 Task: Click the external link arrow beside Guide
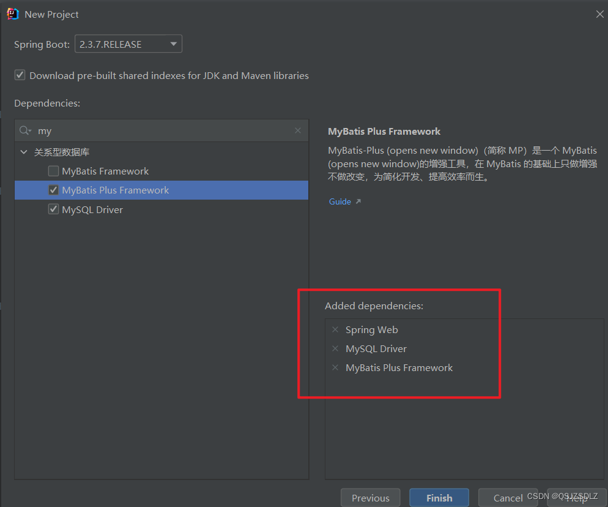[358, 201]
